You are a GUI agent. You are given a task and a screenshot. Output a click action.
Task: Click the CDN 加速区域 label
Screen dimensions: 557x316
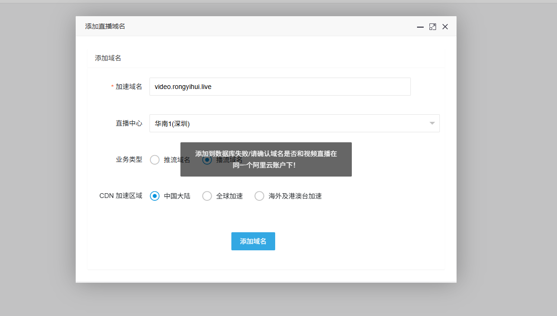click(x=120, y=196)
